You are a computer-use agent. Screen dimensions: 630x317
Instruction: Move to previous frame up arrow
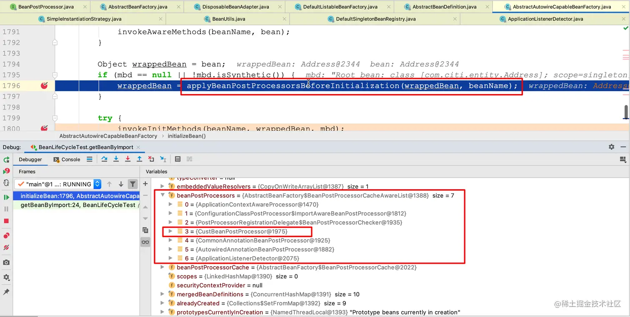pos(109,184)
